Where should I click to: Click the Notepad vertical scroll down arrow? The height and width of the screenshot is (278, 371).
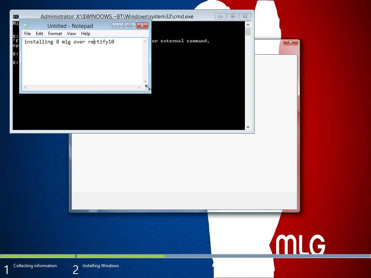click(x=145, y=81)
